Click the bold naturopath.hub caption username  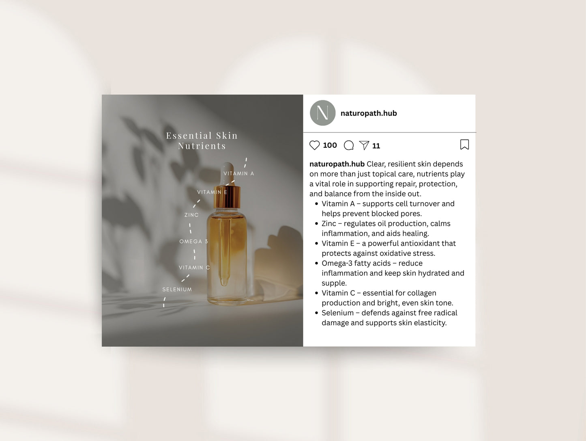[x=337, y=164]
